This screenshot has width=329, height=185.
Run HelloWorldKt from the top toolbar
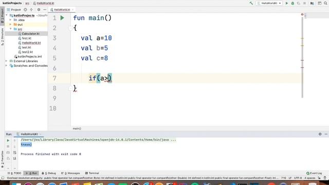[287, 3]
